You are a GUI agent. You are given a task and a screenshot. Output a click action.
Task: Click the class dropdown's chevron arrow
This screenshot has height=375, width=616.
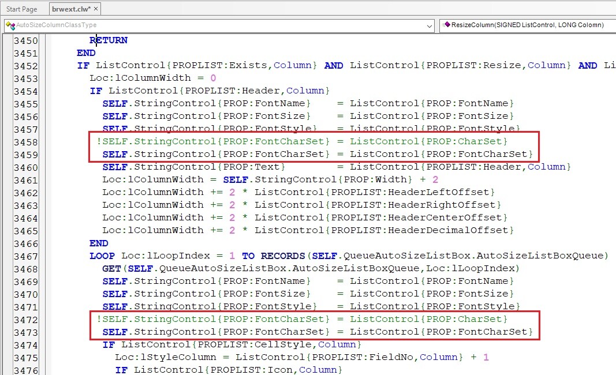click(x=429, y=26)
